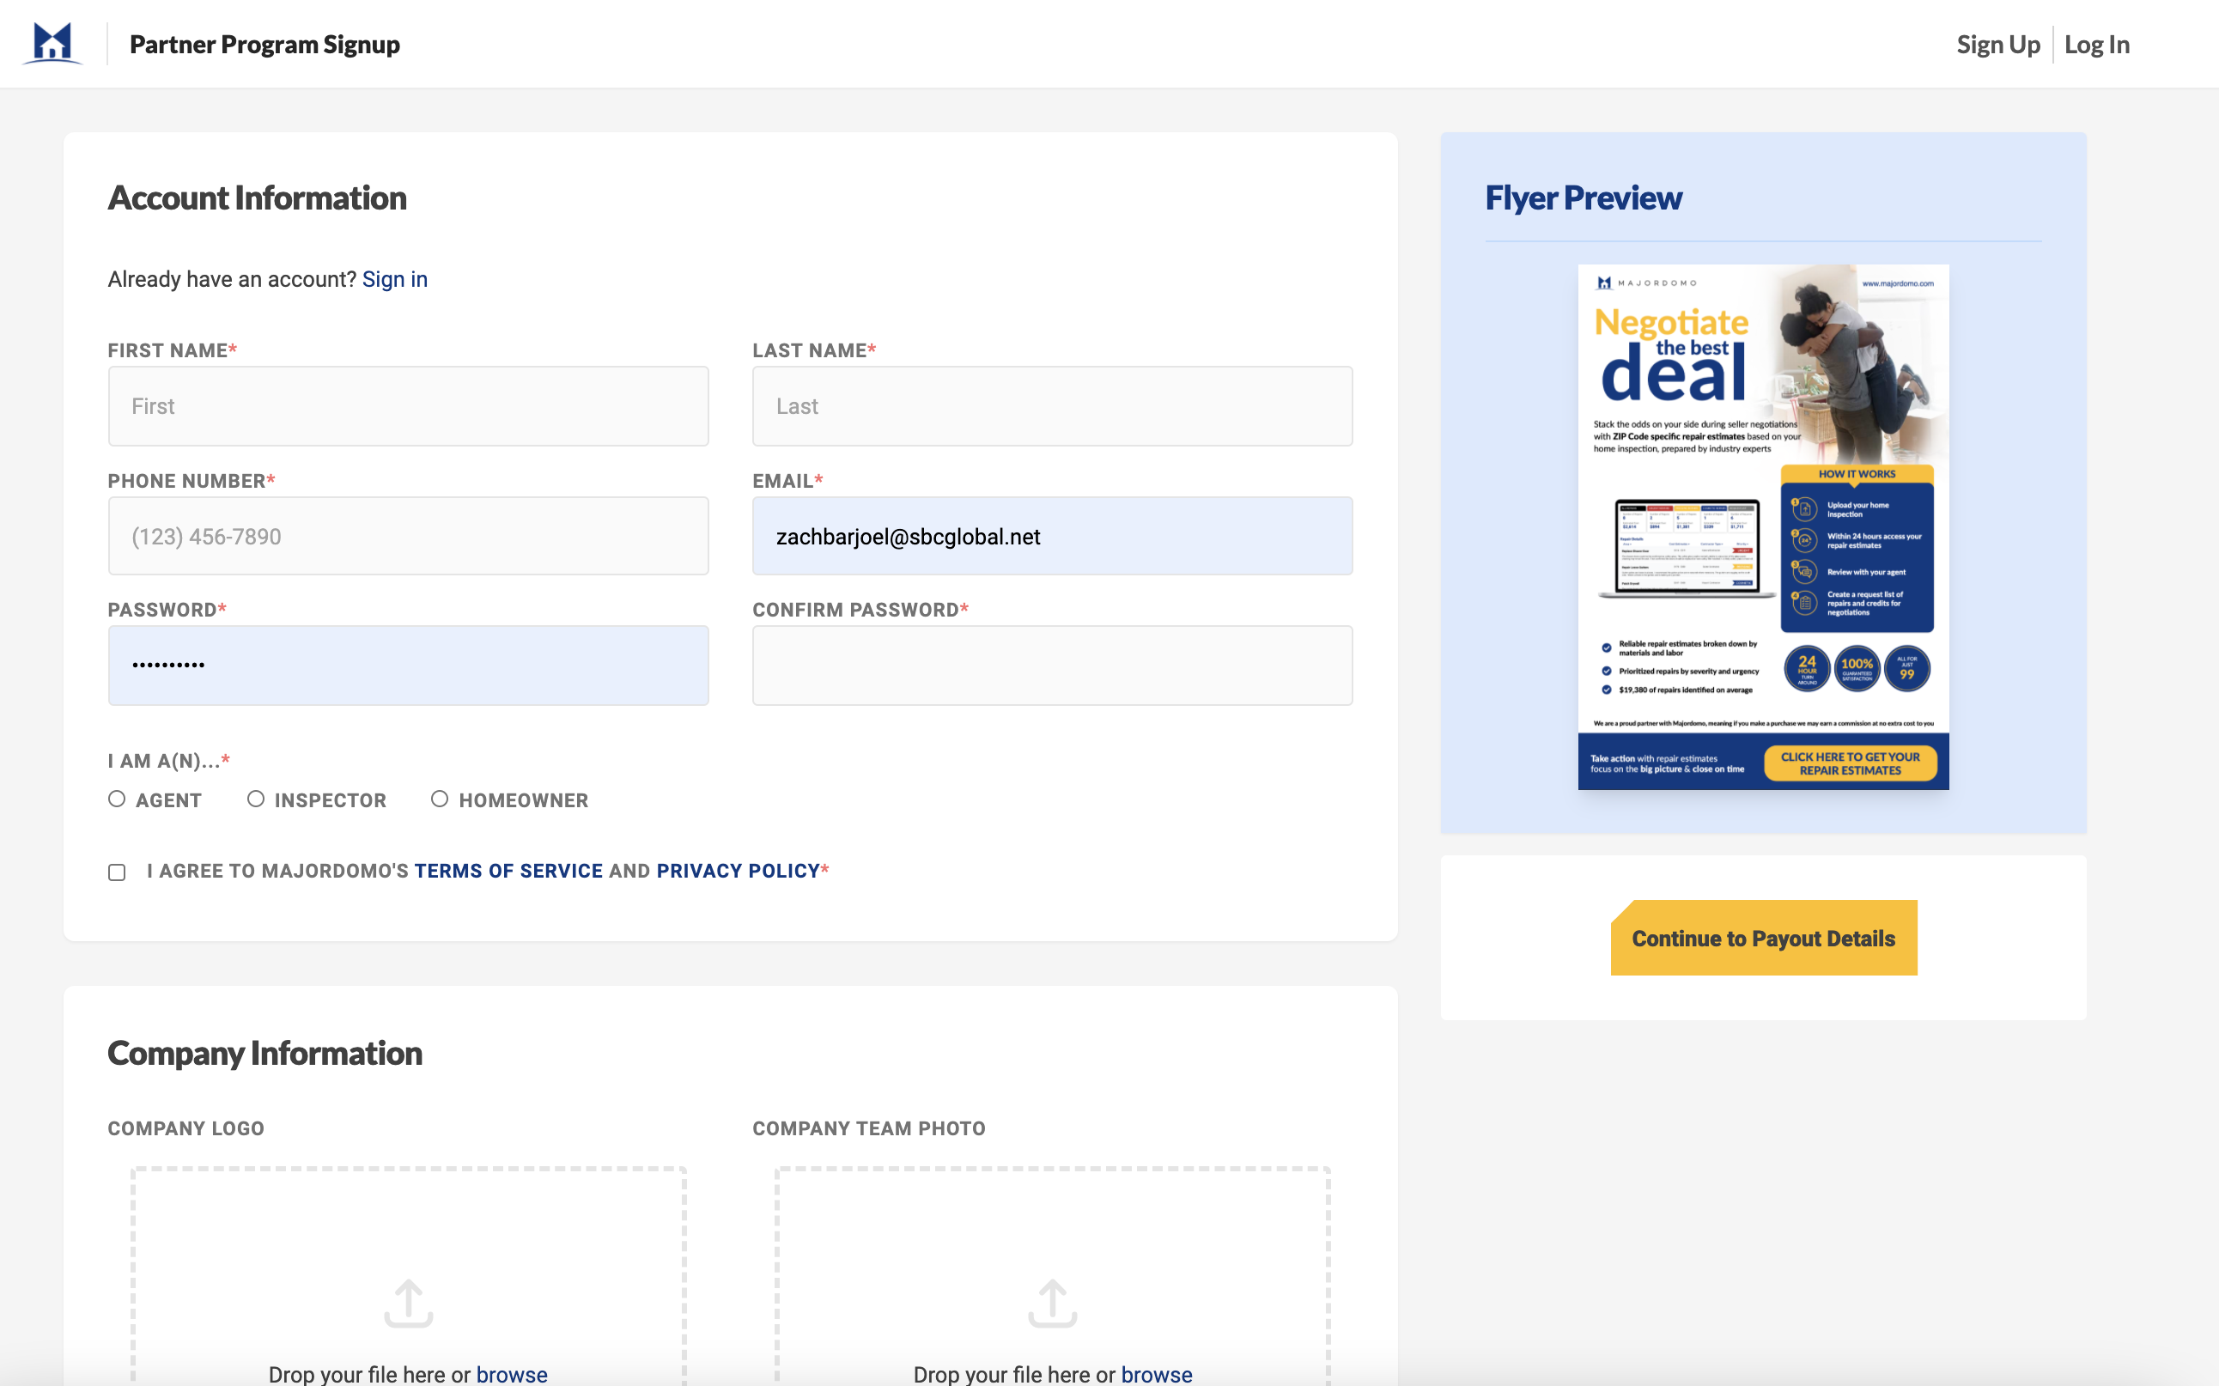Select the Inspector radio button
Viewport: 2219px width, 1386px height.
click(x=256, y=799)
